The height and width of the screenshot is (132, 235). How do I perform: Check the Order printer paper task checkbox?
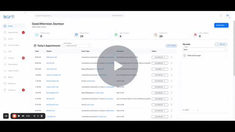coord(184,55)
